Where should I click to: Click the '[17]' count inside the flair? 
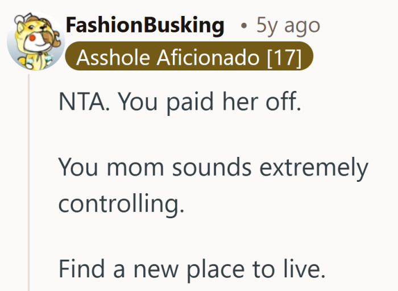[x=284, y=57]
